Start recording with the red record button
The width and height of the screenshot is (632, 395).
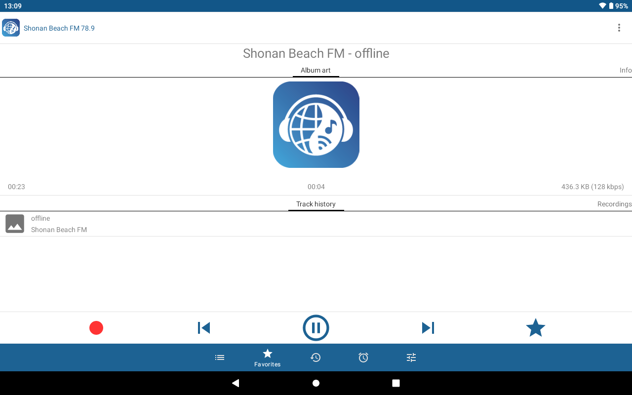tap(96, 328)
